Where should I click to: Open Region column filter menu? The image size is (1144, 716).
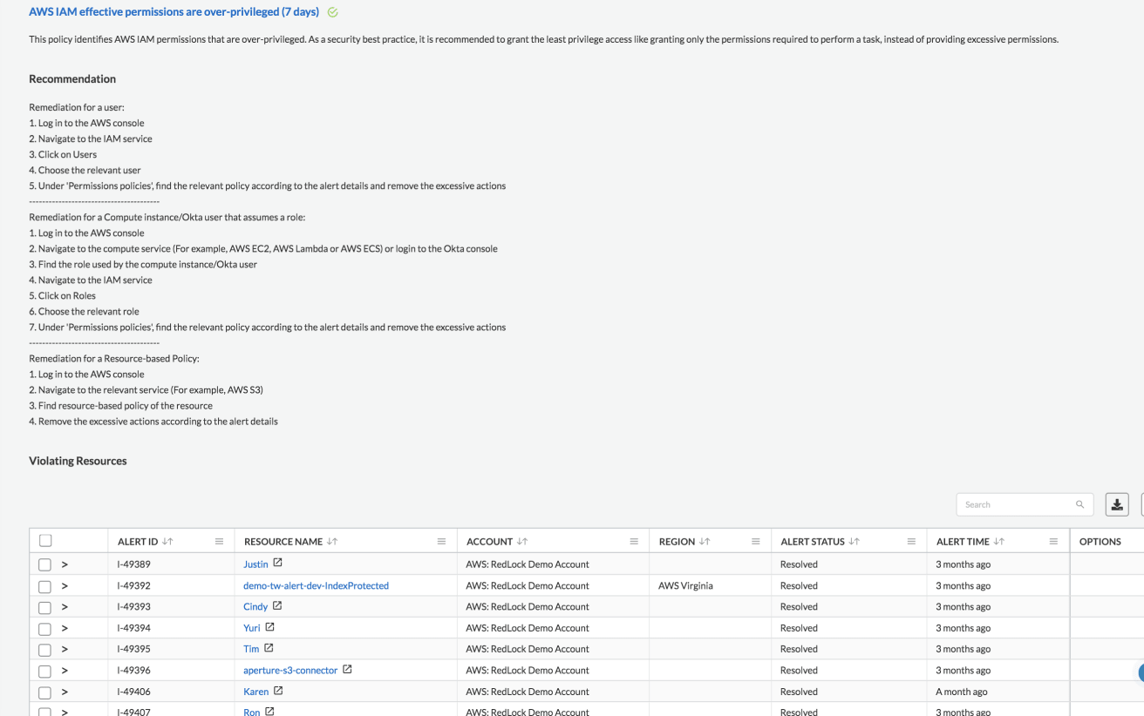click(x=755, y=542)
